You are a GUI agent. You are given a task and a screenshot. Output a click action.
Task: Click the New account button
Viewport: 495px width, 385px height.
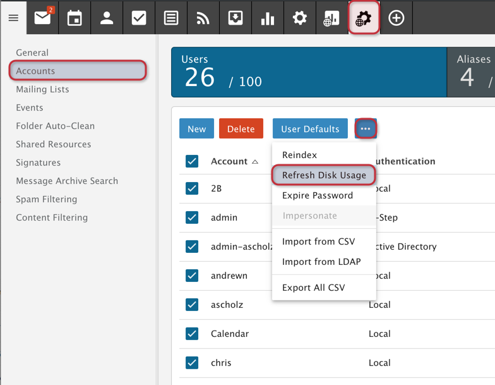[196, 129]
